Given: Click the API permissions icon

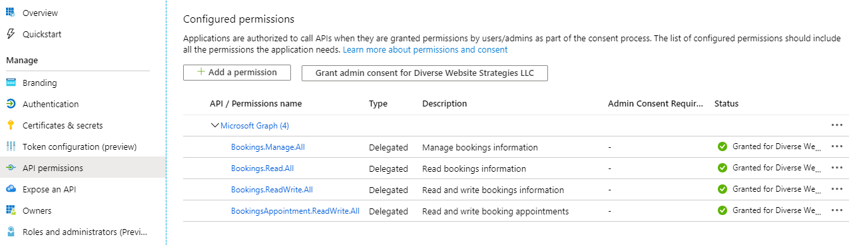Looking at the screenshot, I should (x=11, y=168).
